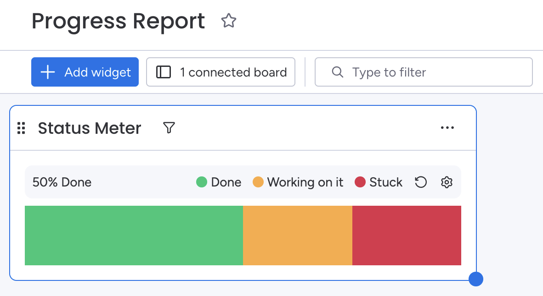Open the Status Meter settings gear

[x=446, y=182]
